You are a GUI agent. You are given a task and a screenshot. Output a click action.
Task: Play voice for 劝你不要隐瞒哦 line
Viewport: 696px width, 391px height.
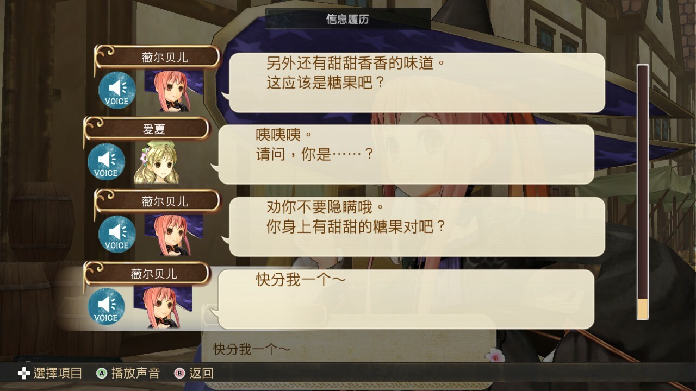click(117, 234)
